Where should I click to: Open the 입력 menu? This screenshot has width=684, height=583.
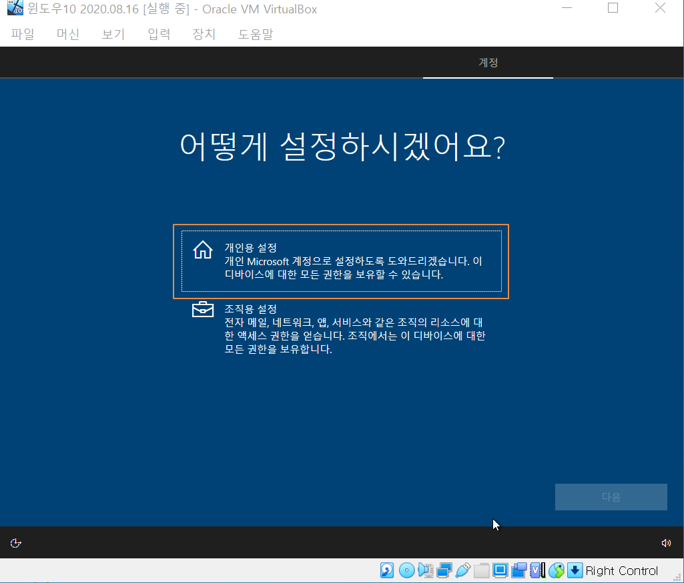[159, 34]
